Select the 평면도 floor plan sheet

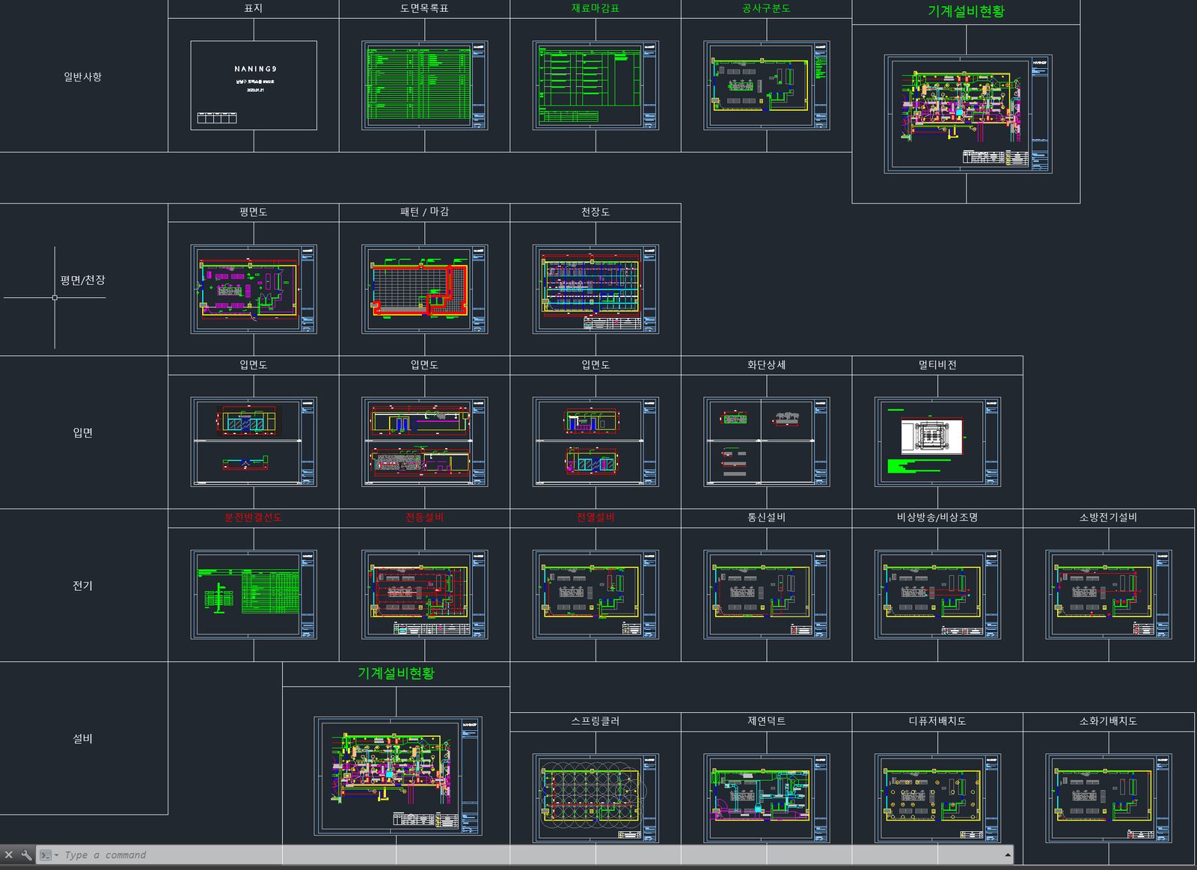tap(254, 289)
